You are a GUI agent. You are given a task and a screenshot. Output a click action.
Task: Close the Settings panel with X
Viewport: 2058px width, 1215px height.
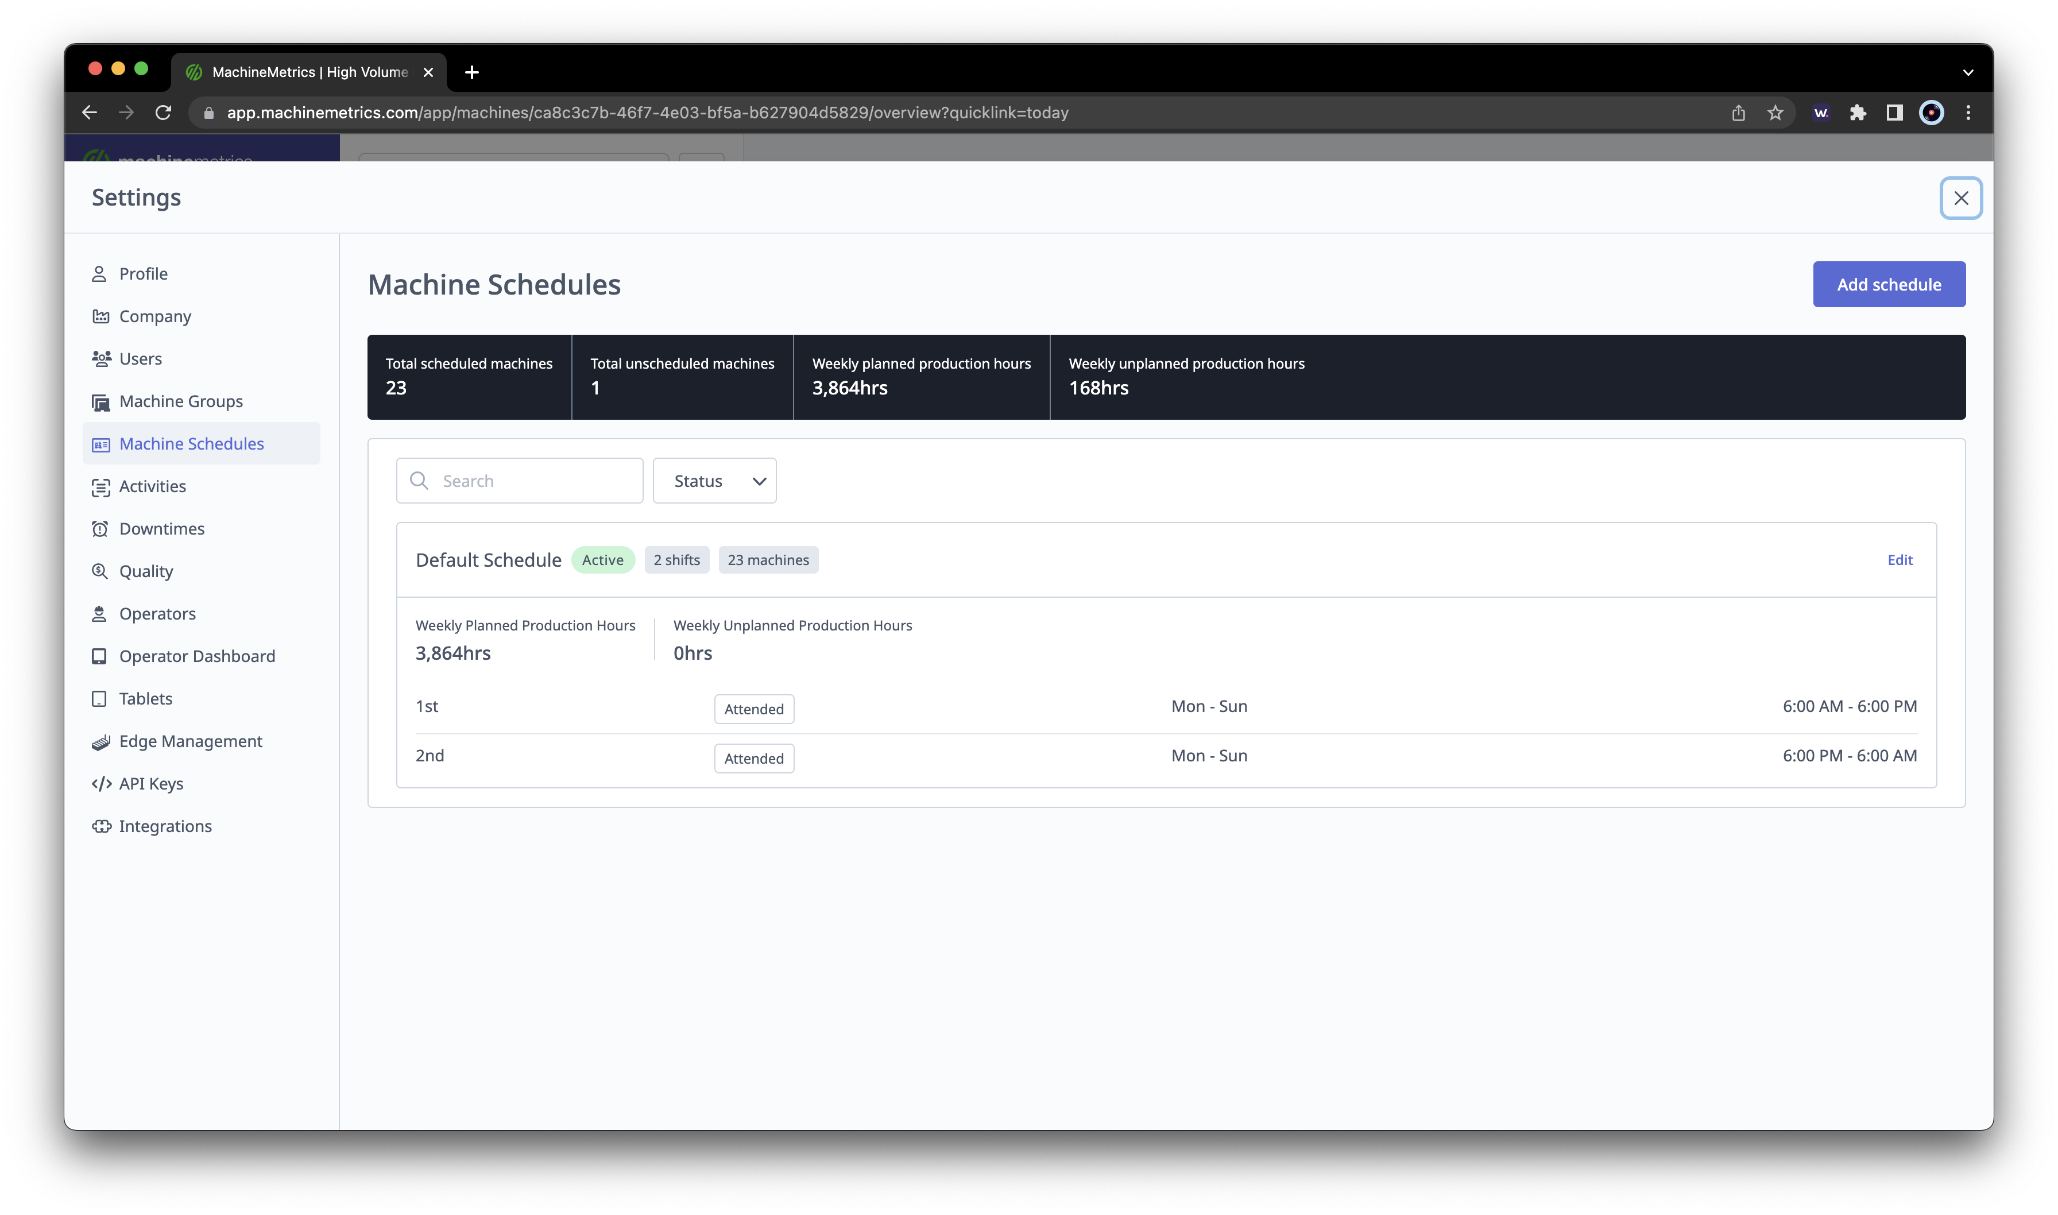[1960, 198]
